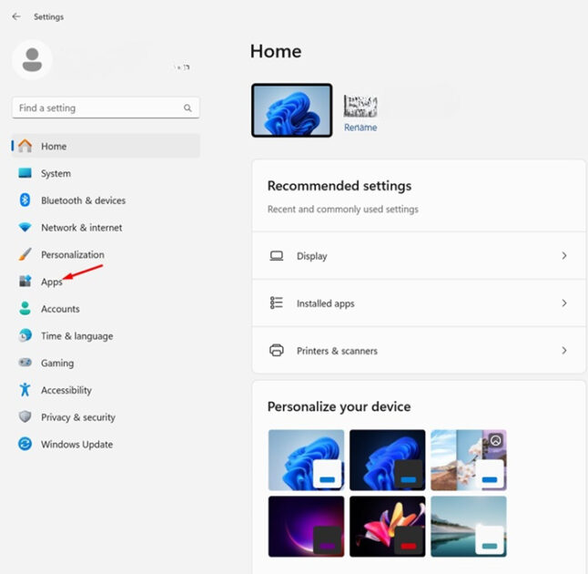Screen dimensions: 588x574
Task: Click the Personalization paintbrush icon
Action: [25, 254]
